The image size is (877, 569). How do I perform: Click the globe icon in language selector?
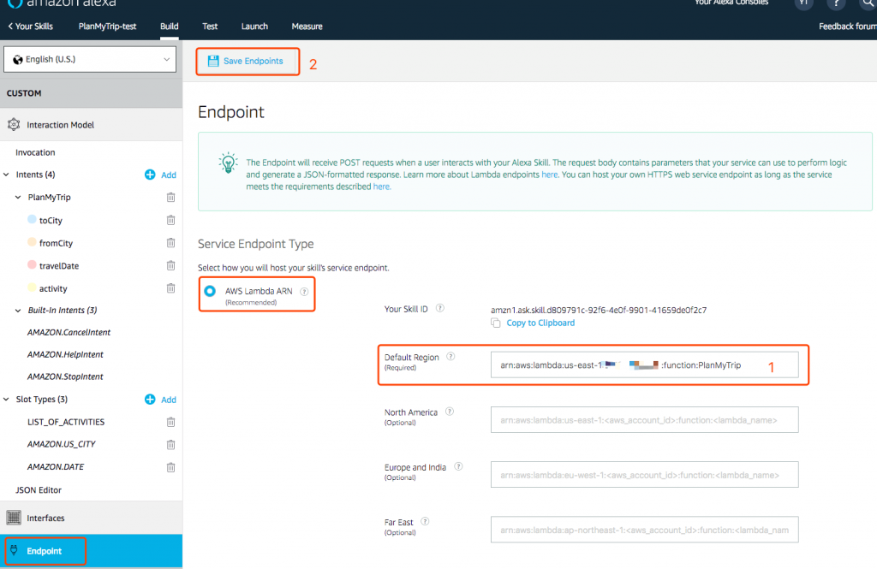click(x=18, y=59)
